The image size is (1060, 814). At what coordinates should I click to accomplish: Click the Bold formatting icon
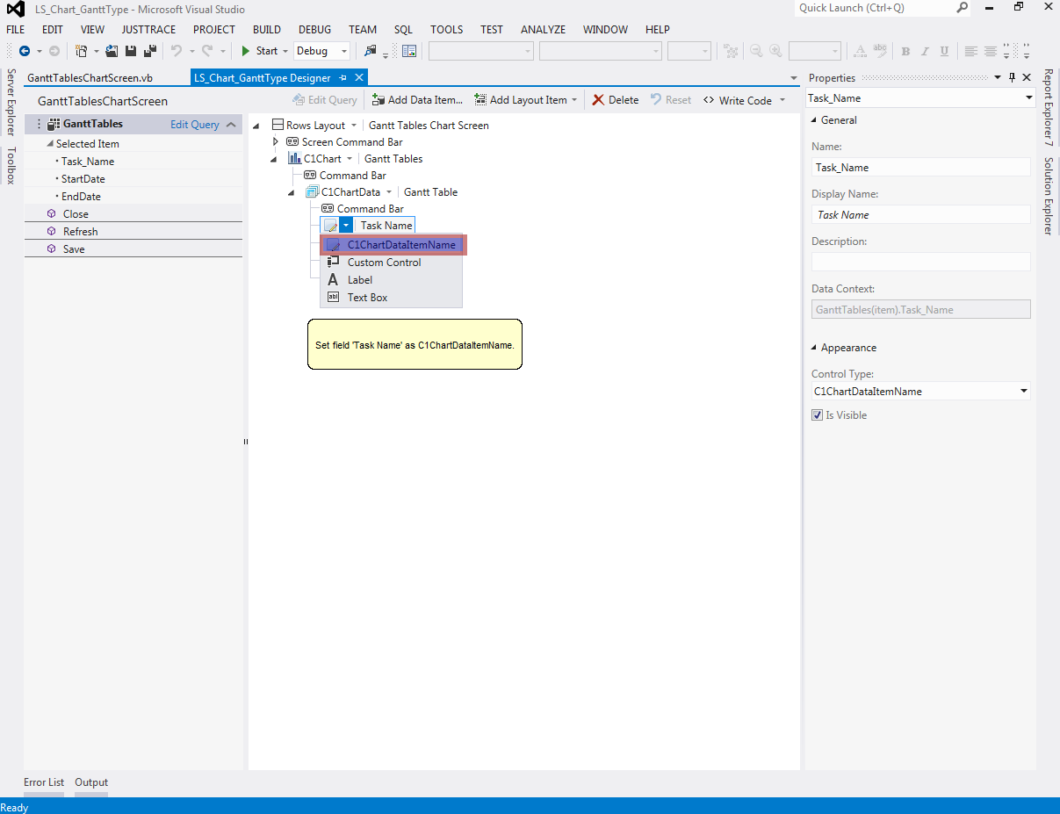[x=905, y=51]
